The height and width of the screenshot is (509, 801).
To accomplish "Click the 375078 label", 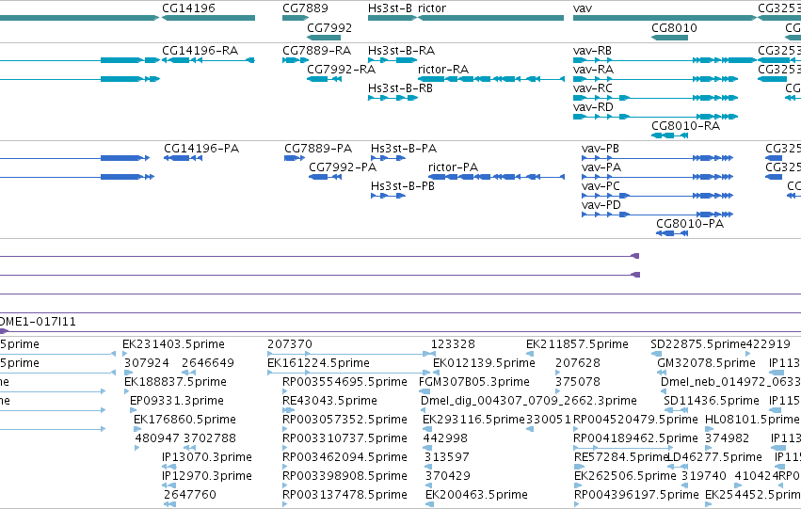I will pos(578,382).
